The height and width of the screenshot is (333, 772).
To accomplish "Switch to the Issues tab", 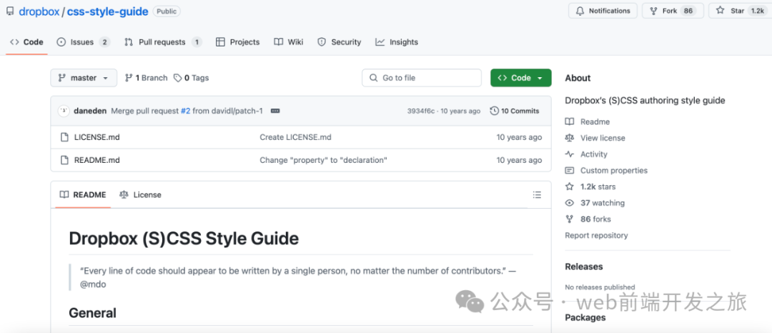I will click(82, 42).
